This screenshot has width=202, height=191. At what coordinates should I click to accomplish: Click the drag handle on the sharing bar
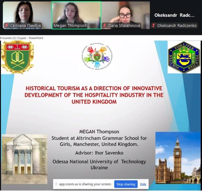point(56,184)
